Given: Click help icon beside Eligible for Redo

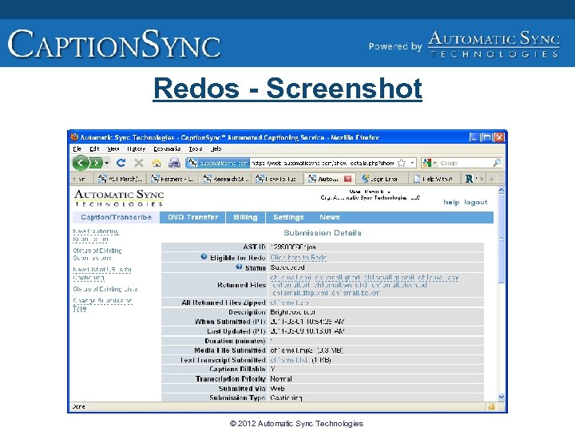Looking at the screenshot, I should click(x=204, y=257).
